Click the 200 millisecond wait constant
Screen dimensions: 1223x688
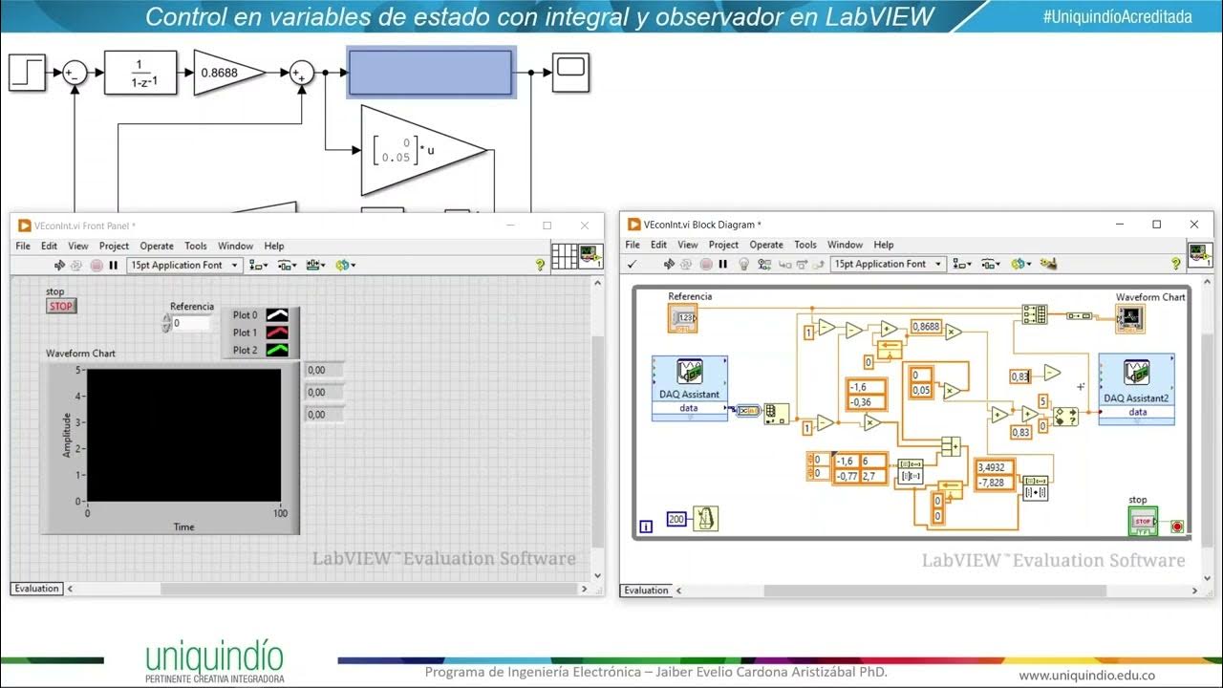677,519
